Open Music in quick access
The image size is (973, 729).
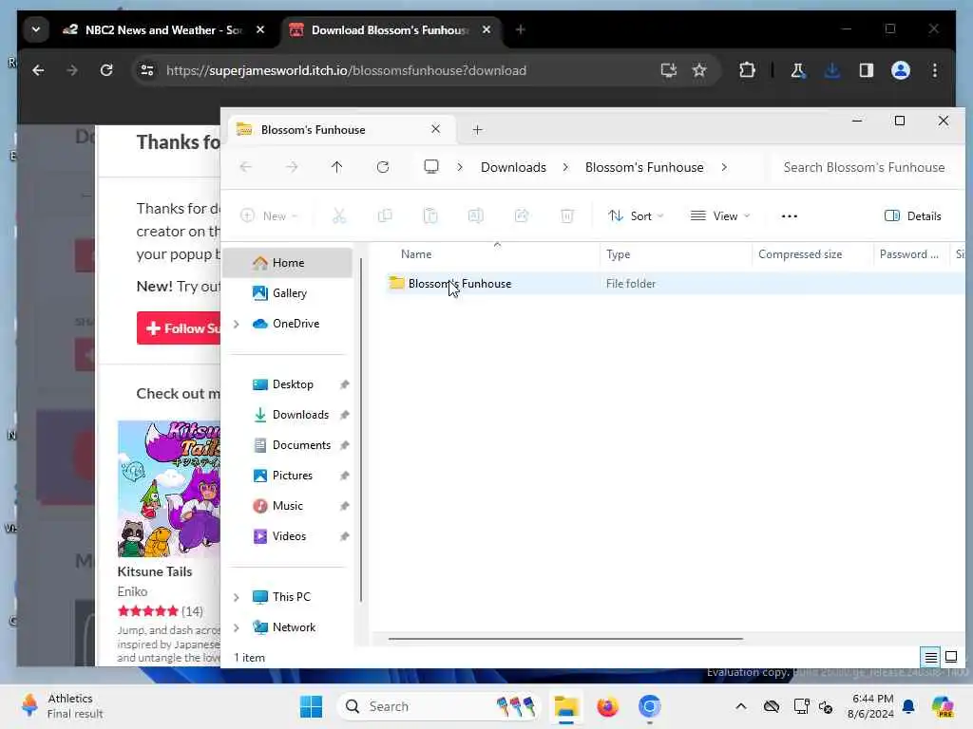click(x=287, y=506)
